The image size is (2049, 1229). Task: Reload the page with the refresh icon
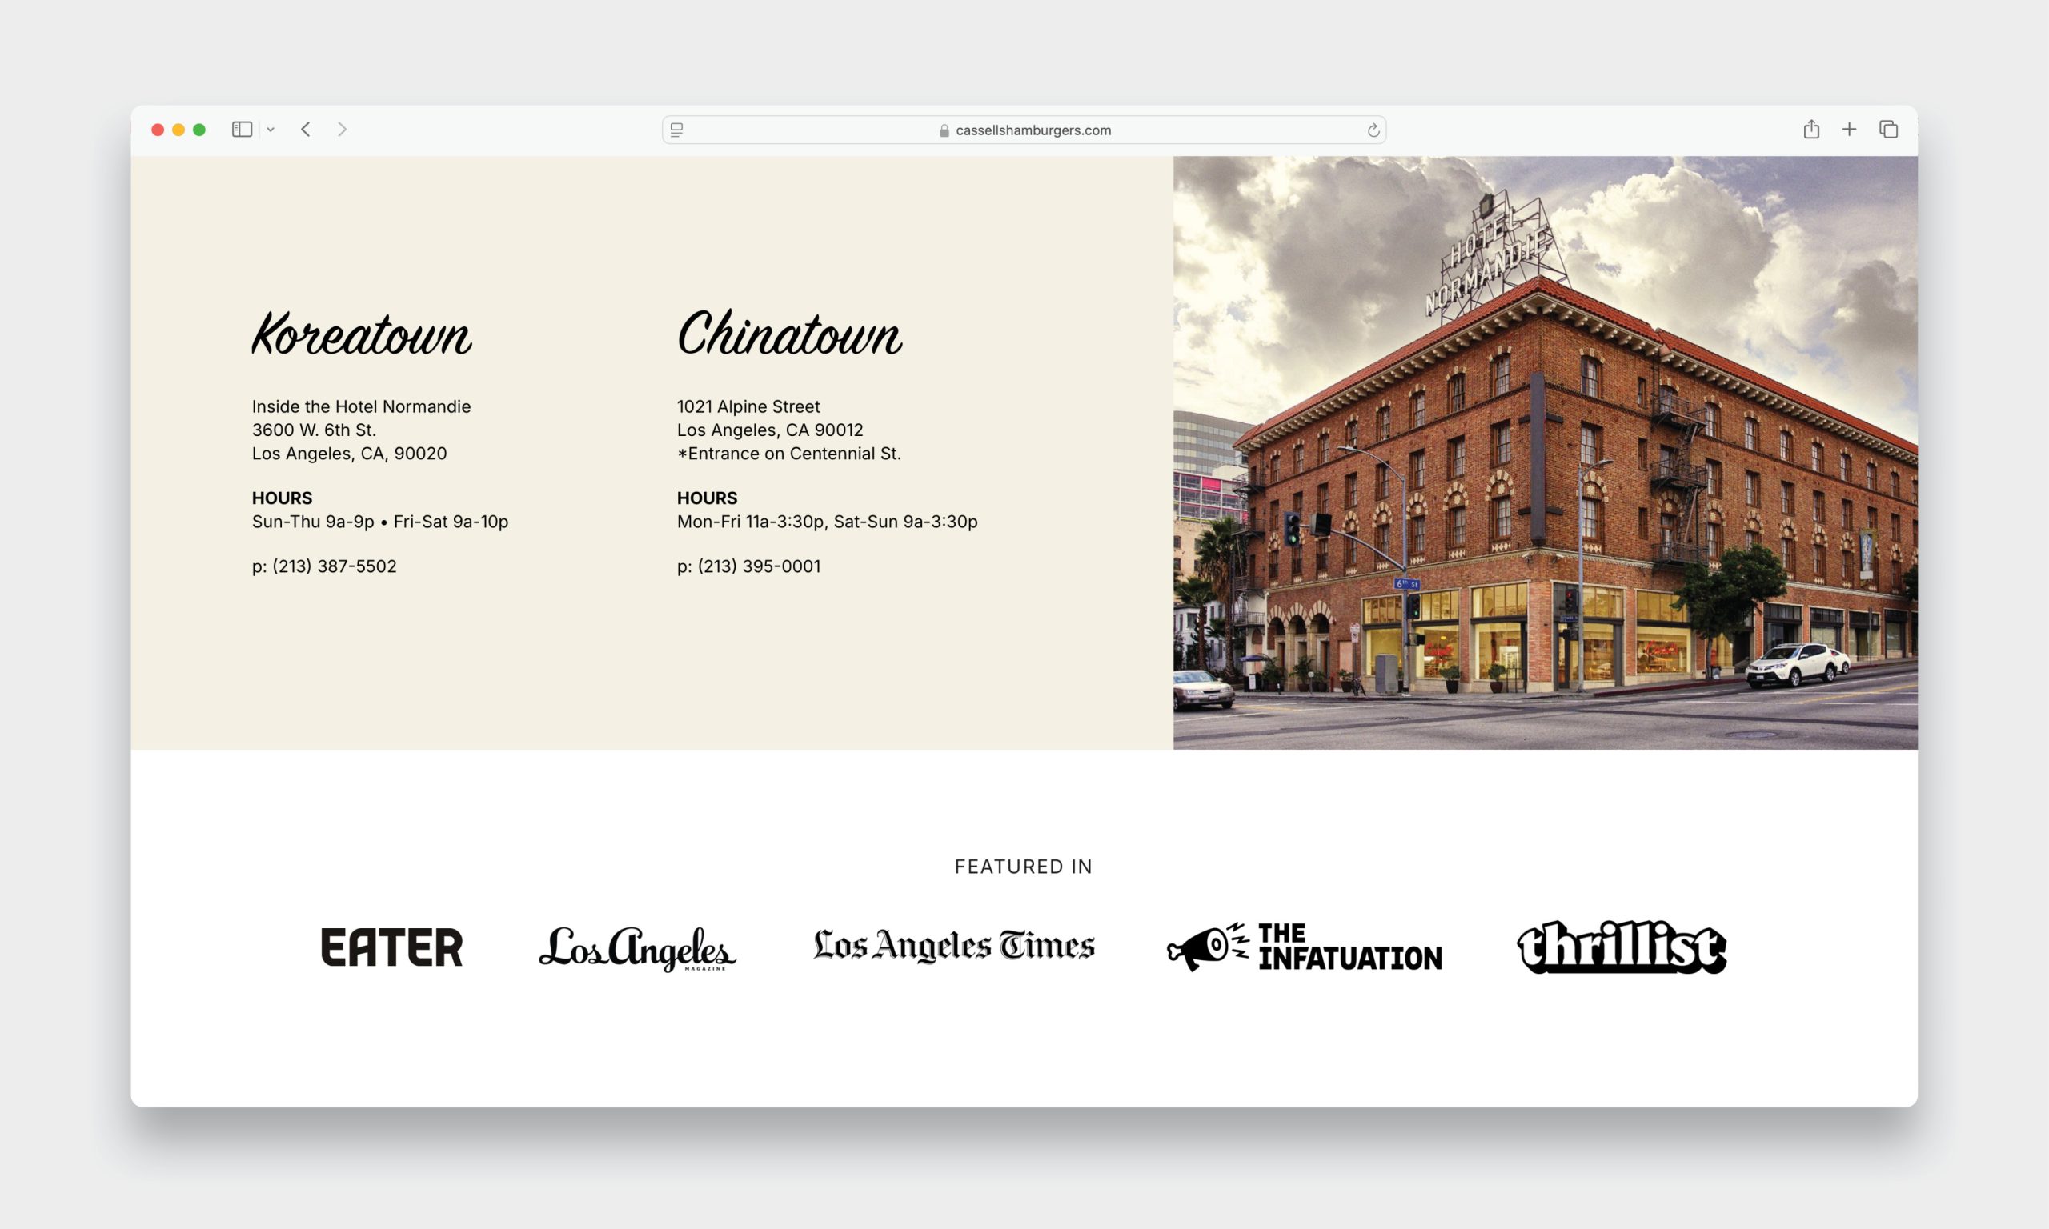(x=1373, y=130)
